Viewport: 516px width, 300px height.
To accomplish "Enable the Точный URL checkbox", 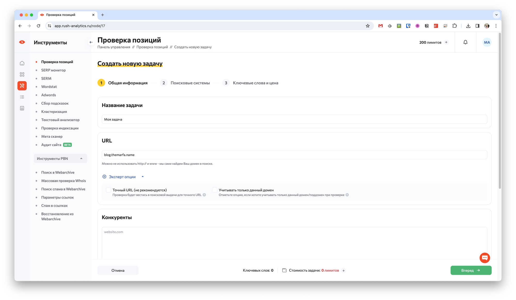I will click(x=109, y=190).
